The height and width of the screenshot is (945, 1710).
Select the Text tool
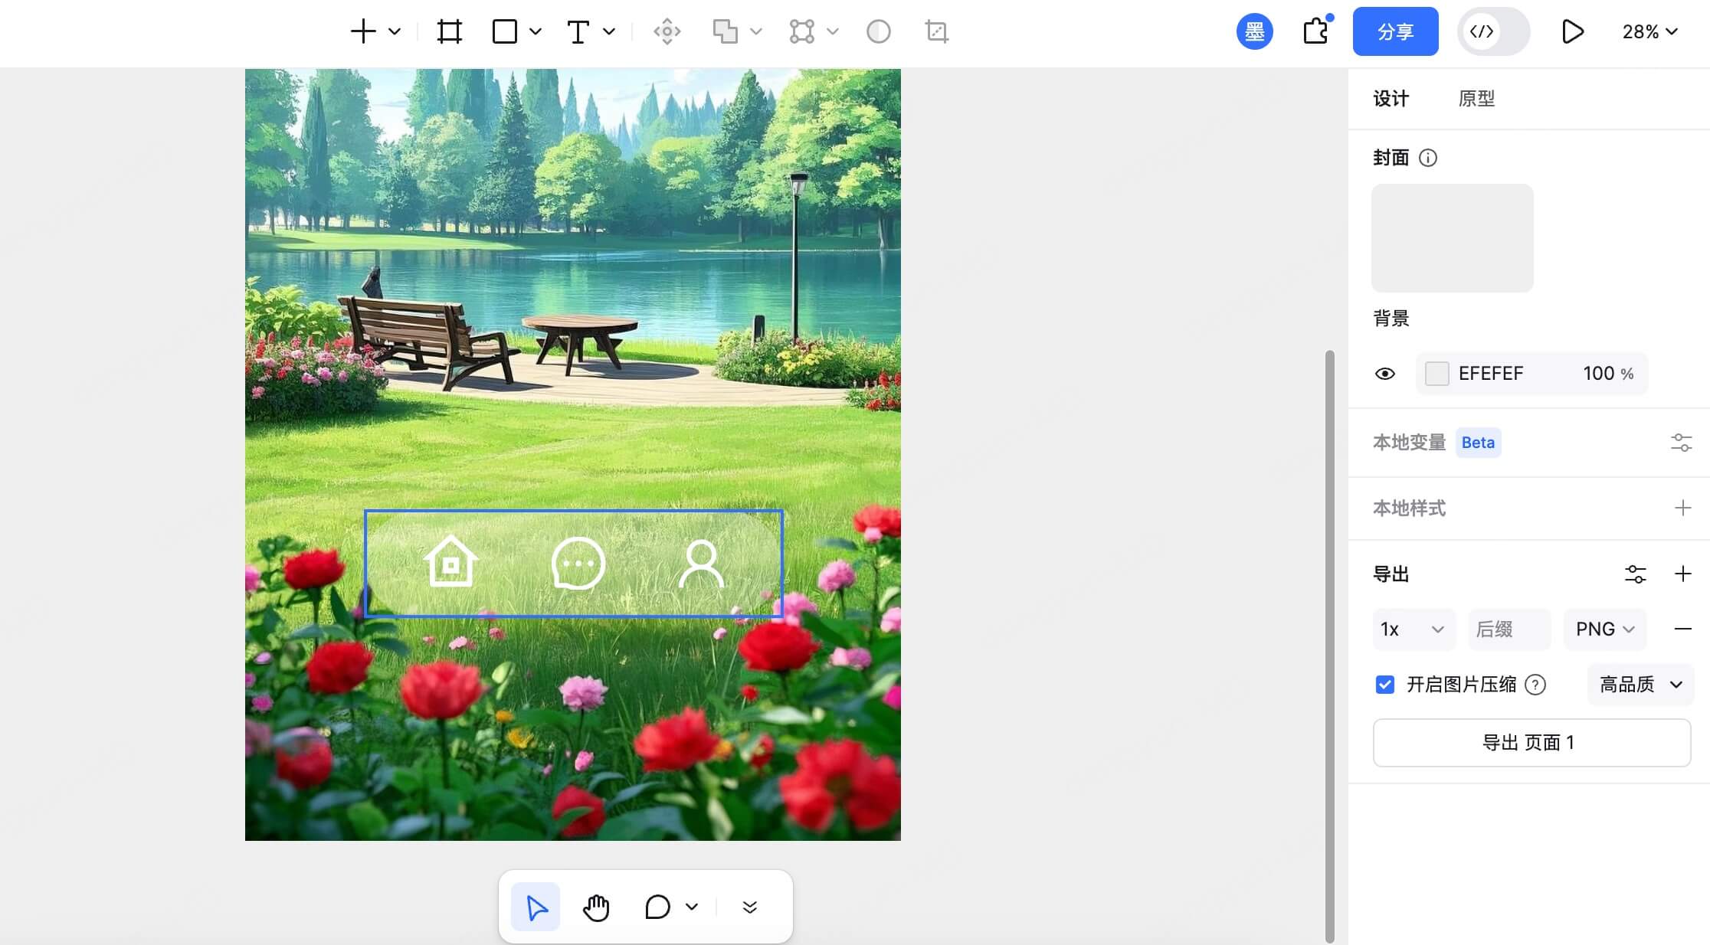click(x=580, y=31)
